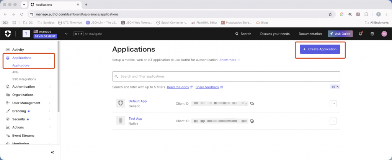Click the Test App native device thumbnail

tap(121, 121)
